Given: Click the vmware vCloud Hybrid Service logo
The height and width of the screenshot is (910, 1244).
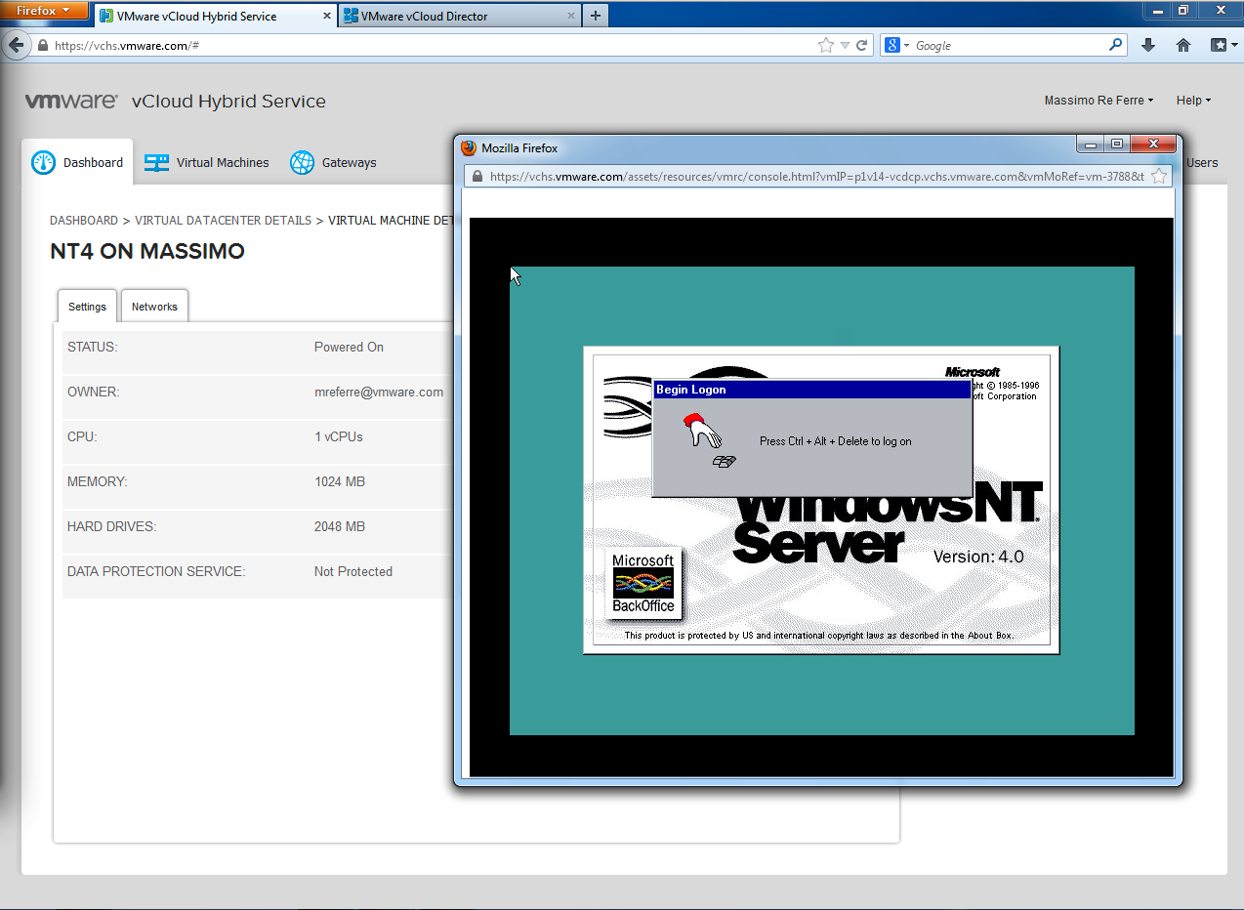Looking at the screenshot, I should click(176, 102).
